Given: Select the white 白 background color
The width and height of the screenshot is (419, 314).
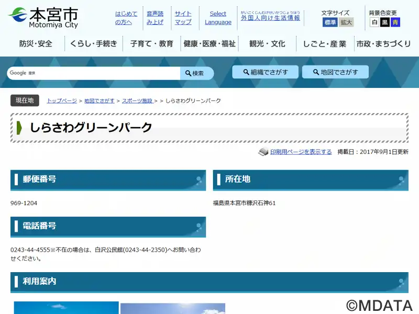Looking at the screenshot, I should [x=374, y=23].
